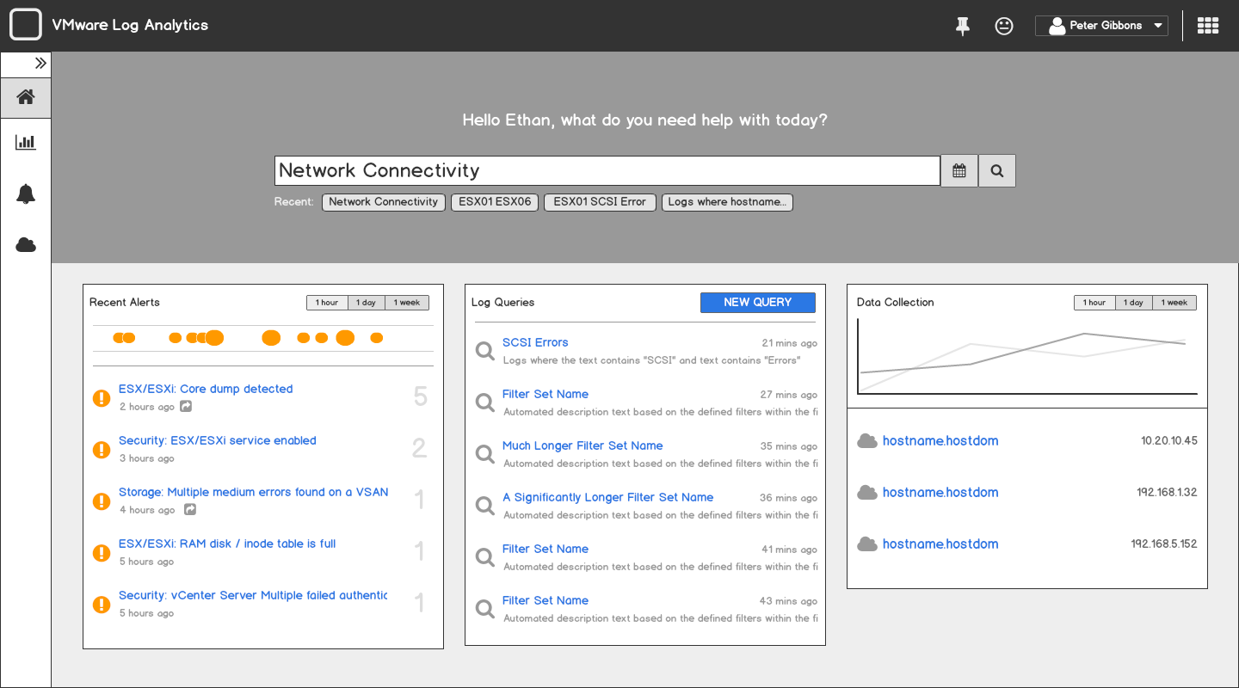Click the smiley feedback icon
1239x688 pixels.
point(1003,26)
